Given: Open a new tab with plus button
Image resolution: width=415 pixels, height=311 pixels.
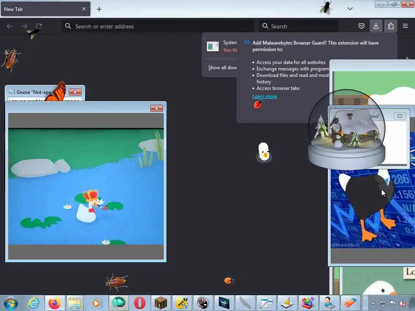Looking at the screenshot, I should pos(99,9).
